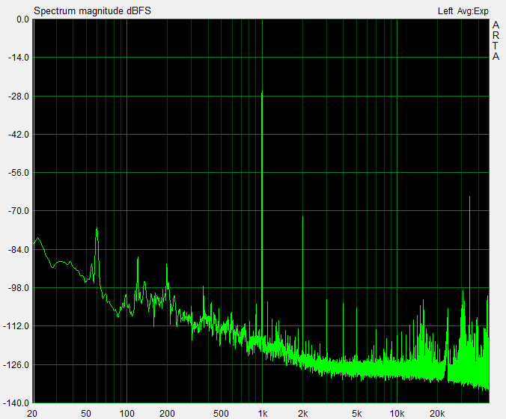Click the 1k frequency label
Screen dimensions: 506x419
(x=263, y=414)
